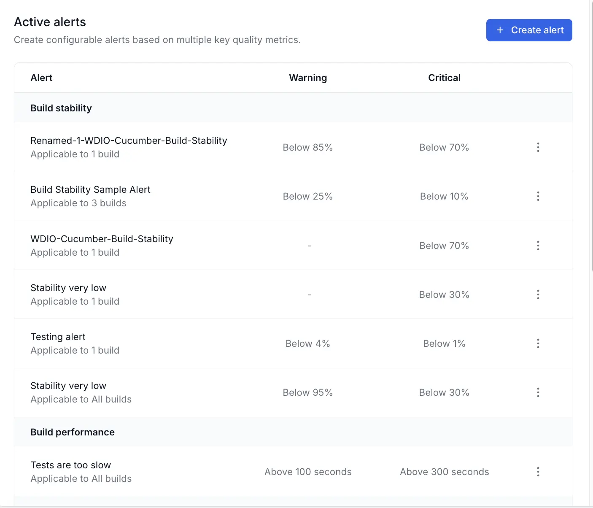The height and width of the screenshot is (508, 593).
Task: Open more options for Stability very low, 1 build
Action: [x=538, y=295]
